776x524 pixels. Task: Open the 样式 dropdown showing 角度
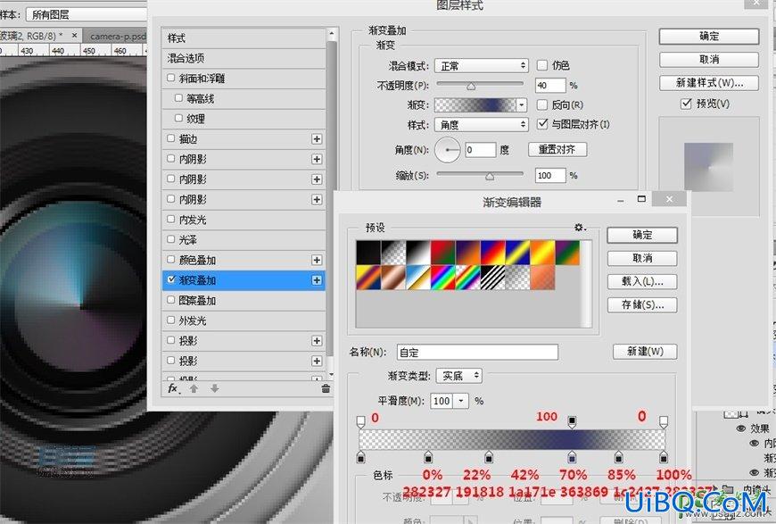pyautogui.click(x=482, y=124)
